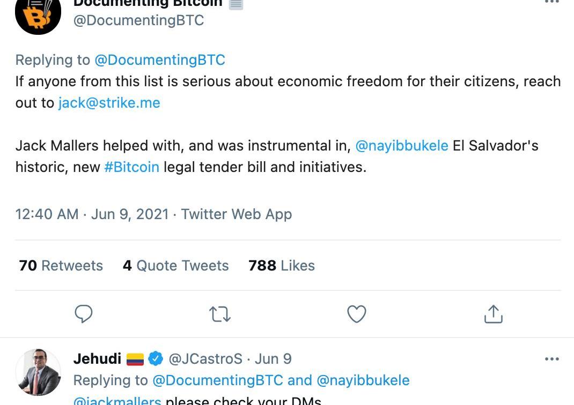The height and width of the screenshot is (405, 574).
Task: View the 70 Retweets list
Action: click(x=61, y=266)
